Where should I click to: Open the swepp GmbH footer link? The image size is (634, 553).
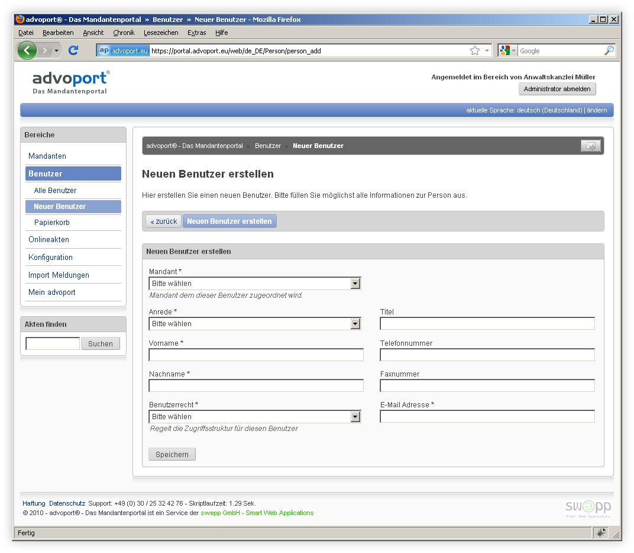[257, 513]
